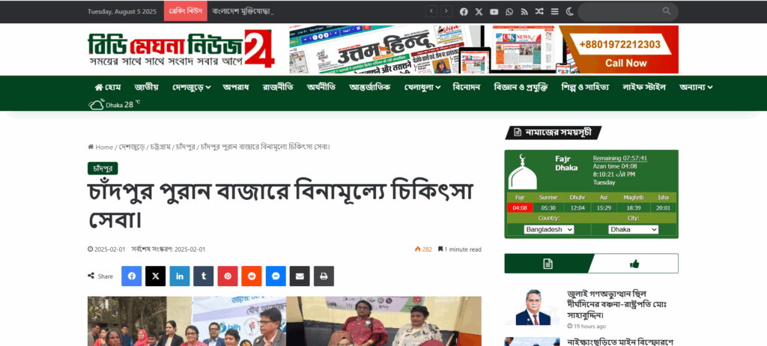
Task: Share article via LinkedIn button
Action: 180,276
